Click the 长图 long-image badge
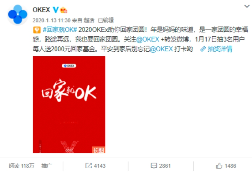The image size is (252, 174). point(99,150)
